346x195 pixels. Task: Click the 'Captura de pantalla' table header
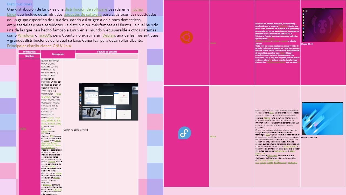point(107,52)
